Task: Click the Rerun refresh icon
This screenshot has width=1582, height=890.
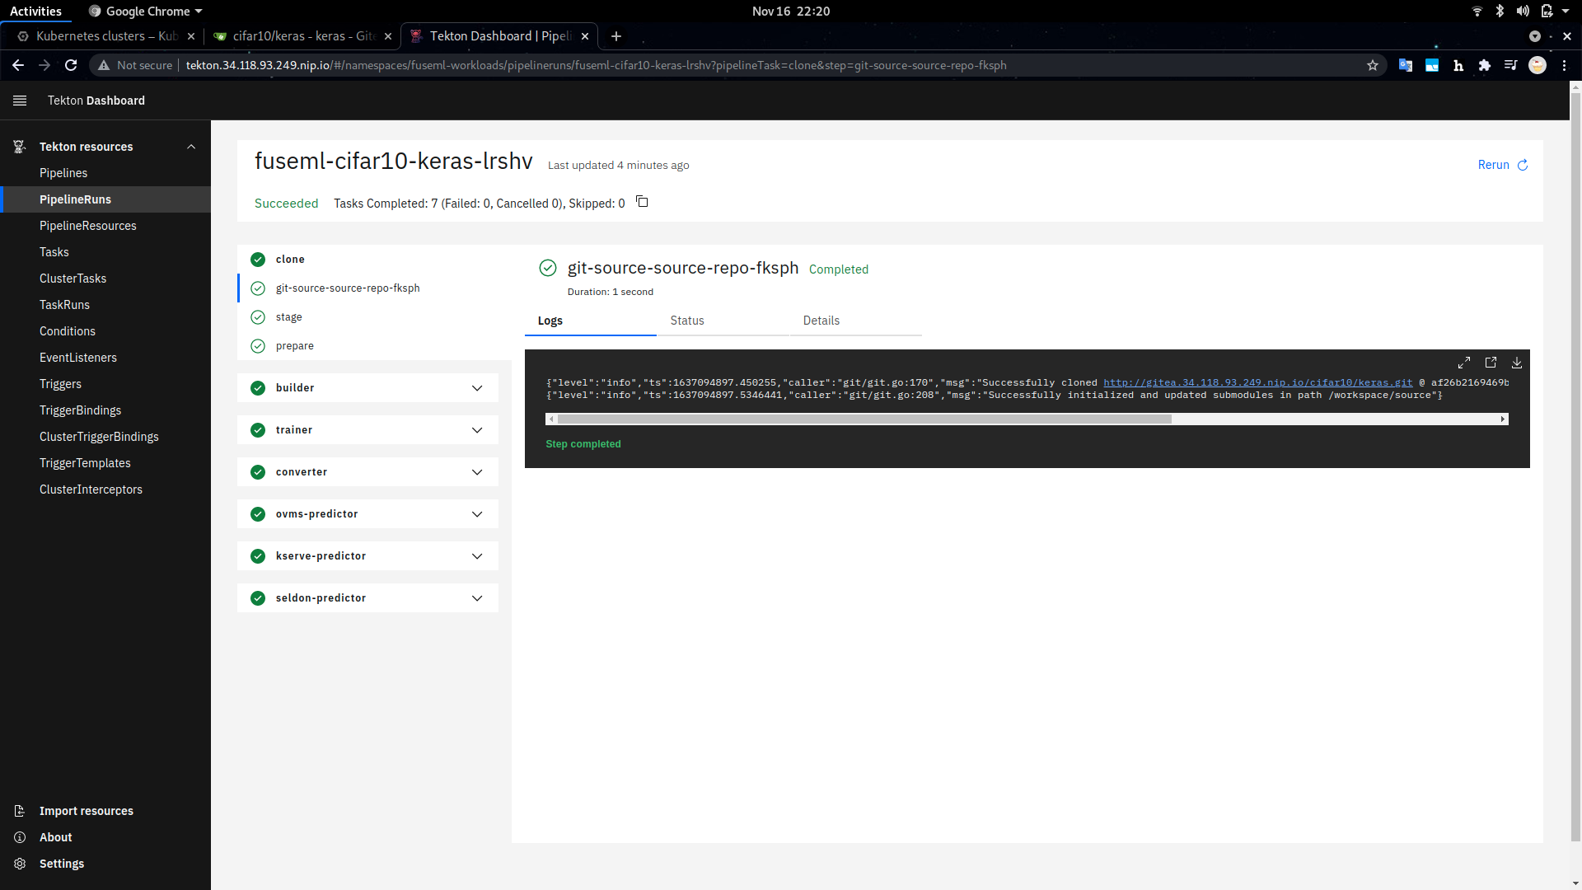Action: point(1523,165)
